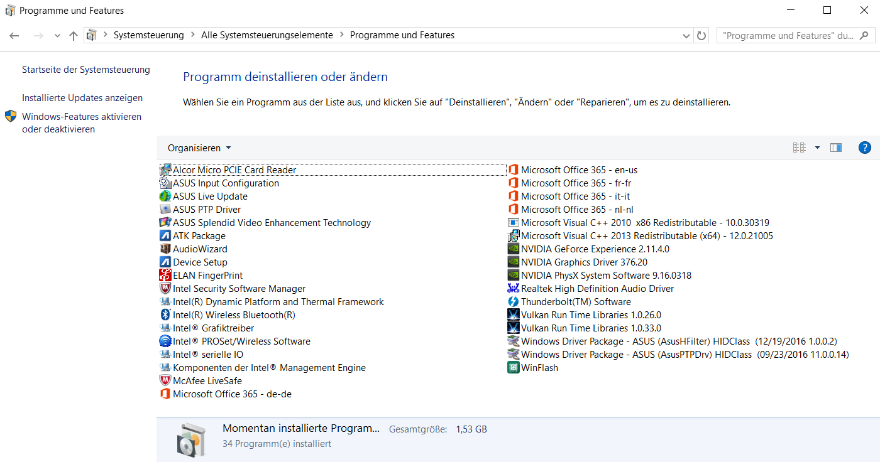Click the ASUS Live Update icon

click(165, 196)
